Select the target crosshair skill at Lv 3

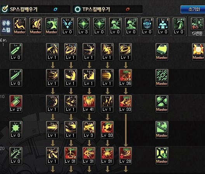coord(83,26)
